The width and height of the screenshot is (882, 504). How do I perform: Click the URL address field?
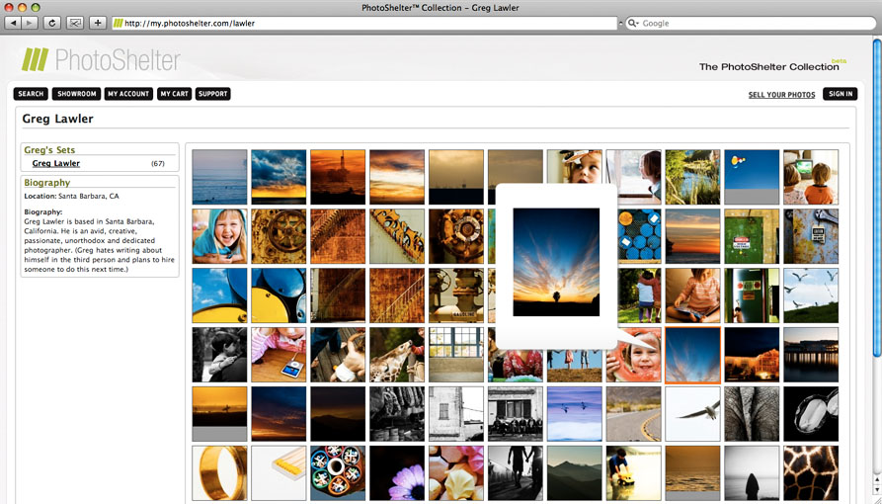364,23
